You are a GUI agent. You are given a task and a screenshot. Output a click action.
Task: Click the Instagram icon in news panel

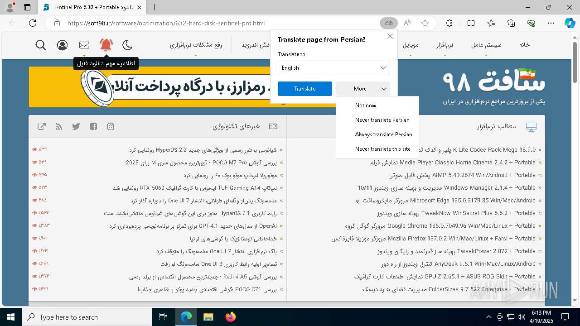point(111,126)
